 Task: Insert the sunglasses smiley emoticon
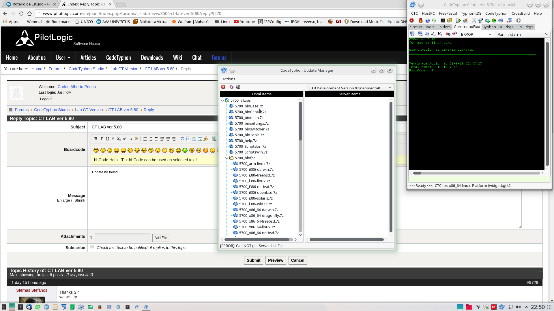96,150
